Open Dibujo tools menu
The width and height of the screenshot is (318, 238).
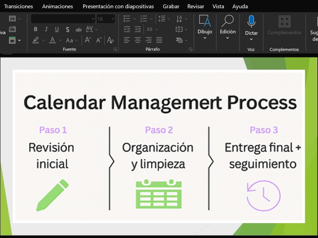point(205,27)
